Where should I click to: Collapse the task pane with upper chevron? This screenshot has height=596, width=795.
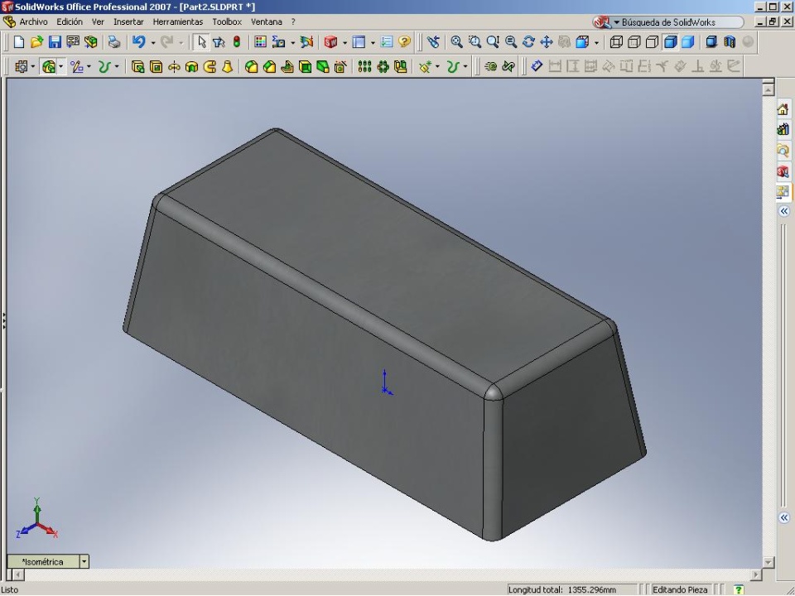tap(784, 211)
